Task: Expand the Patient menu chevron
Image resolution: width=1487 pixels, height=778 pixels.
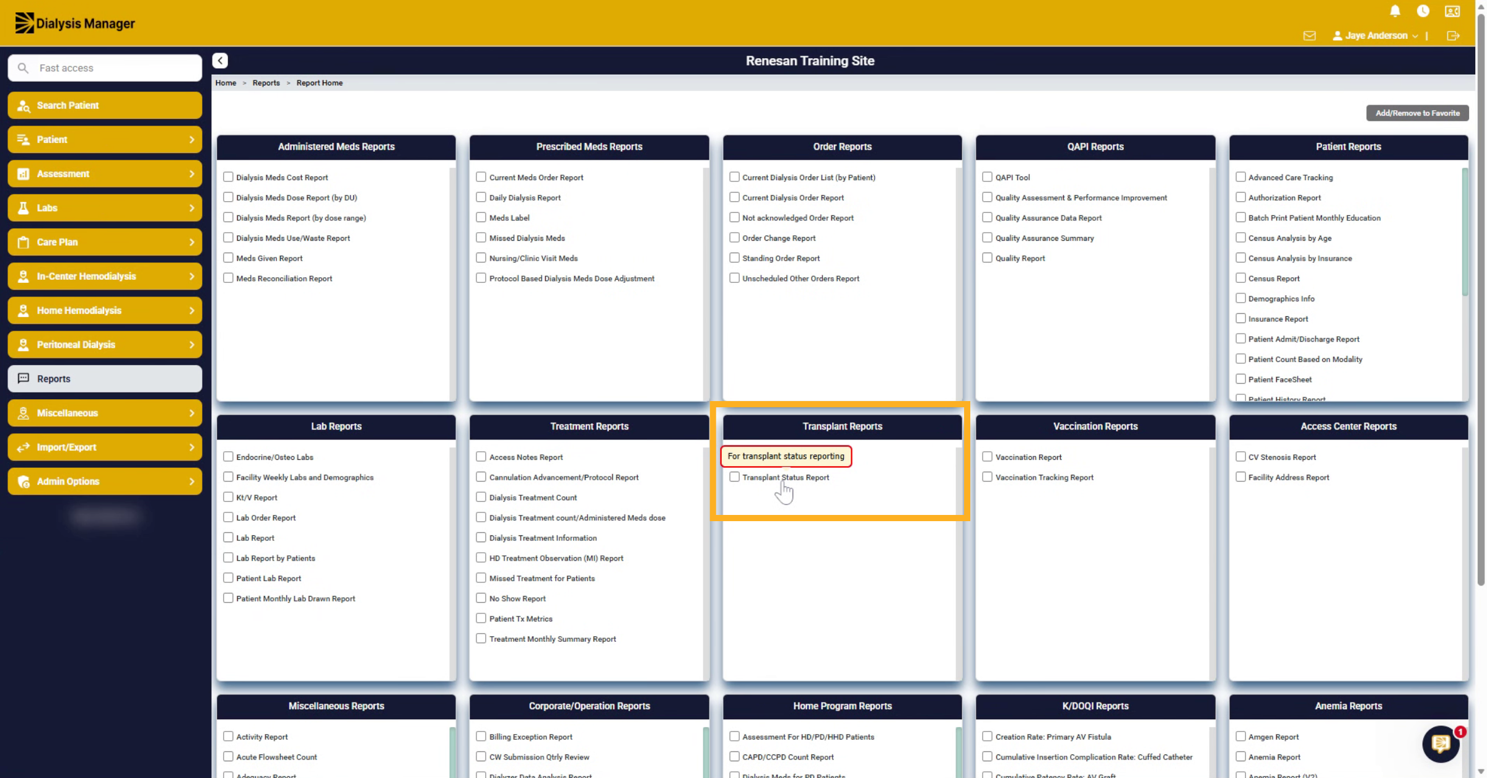Action: click(x=191, y=140)
